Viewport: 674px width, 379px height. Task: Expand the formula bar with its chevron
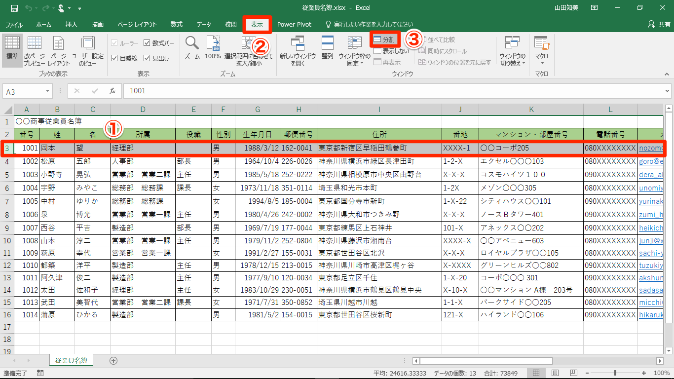(668, 91)
